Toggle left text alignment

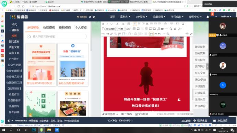pyautogui.click(x=135, y=24)
